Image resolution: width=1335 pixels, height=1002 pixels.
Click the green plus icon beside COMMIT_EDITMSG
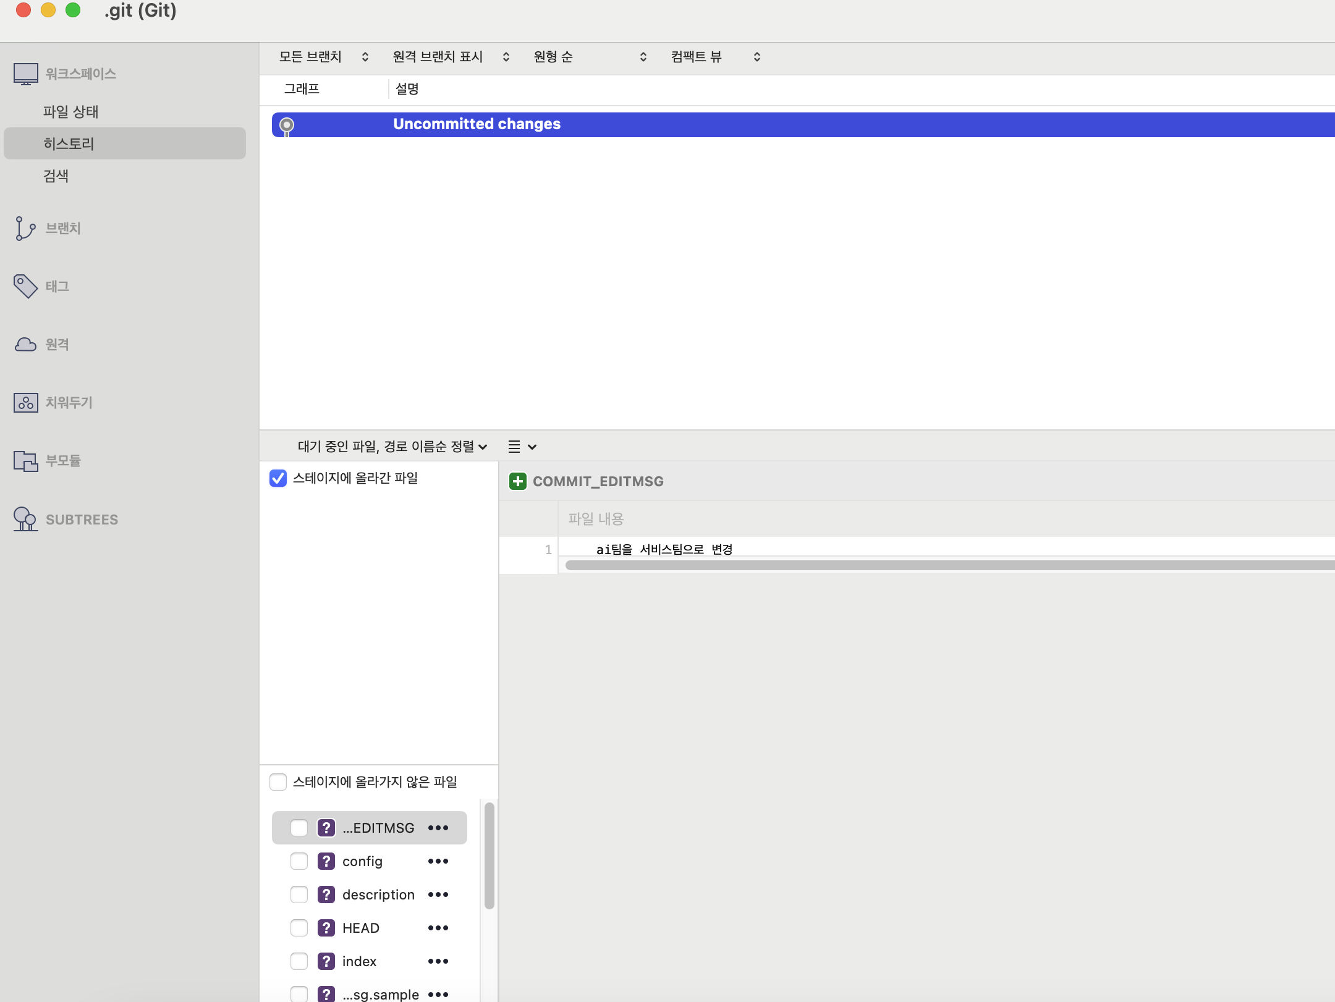click(x=517, y=481)
